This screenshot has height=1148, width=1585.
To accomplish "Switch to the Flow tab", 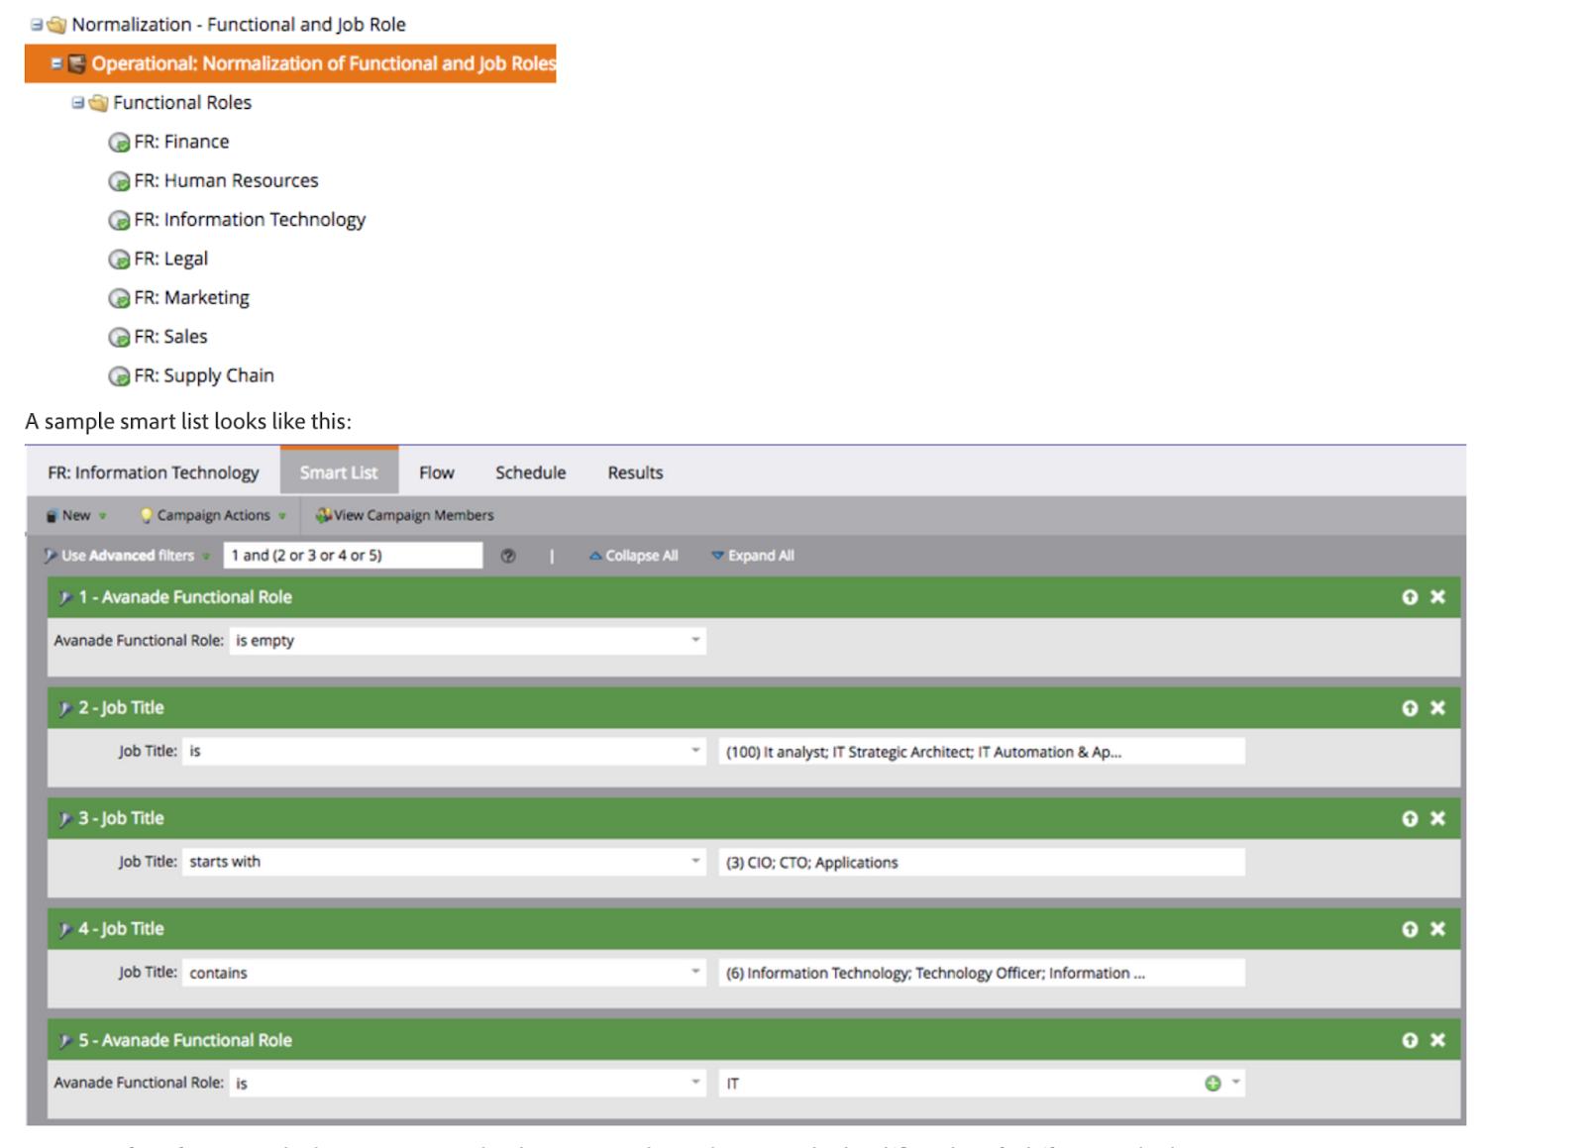I will click(436, 472).
